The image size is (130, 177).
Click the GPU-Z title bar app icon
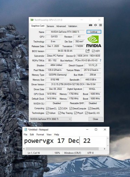(32, 20)
